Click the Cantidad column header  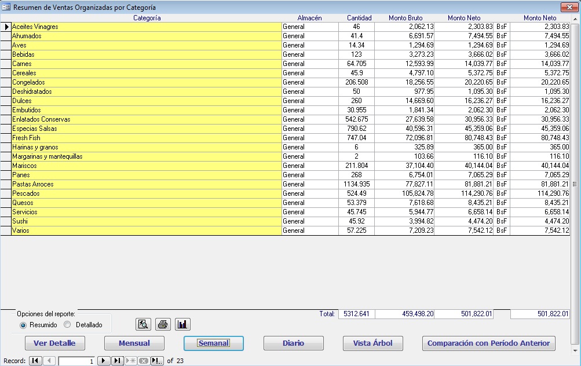[x=359, y=18]
